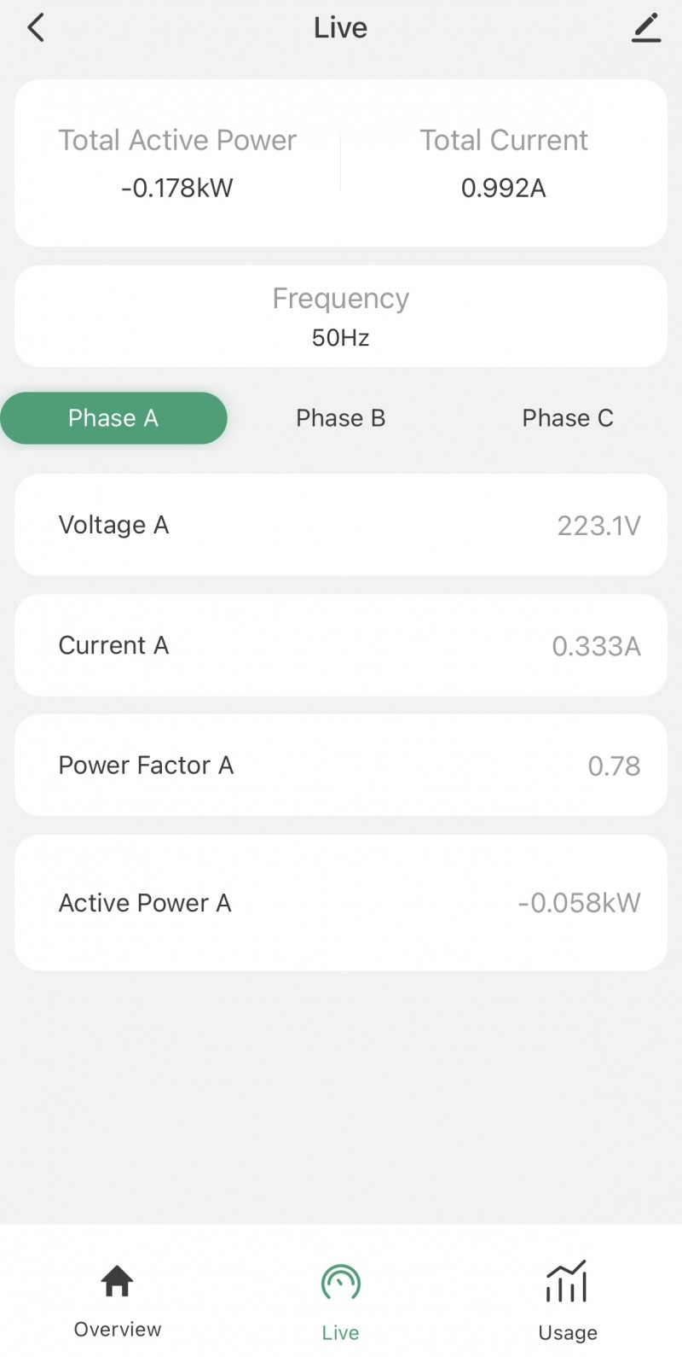
Task: Click the Overview label in bottom bar
Action: click(118, 1330)
